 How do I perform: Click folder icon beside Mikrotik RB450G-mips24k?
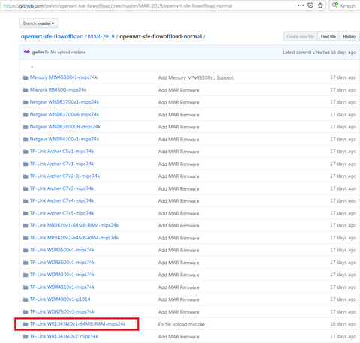25,90
